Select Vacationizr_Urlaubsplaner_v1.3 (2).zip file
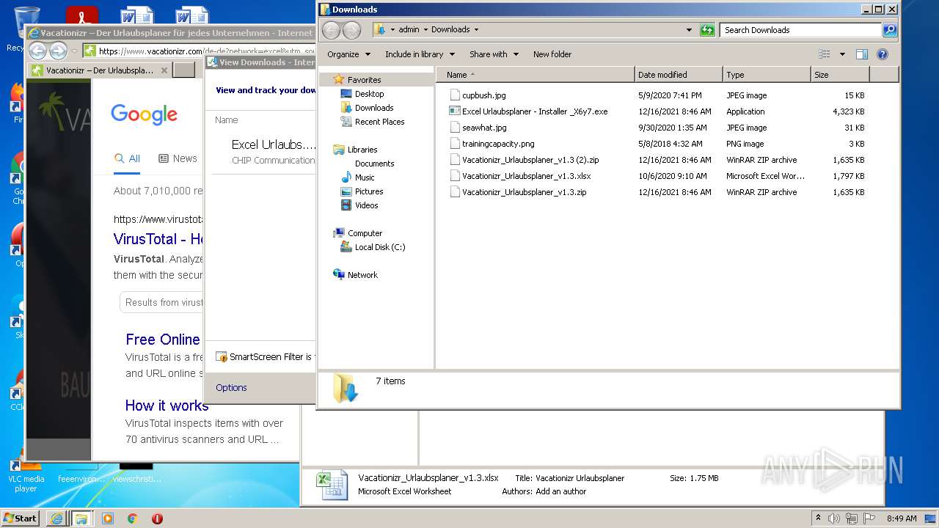Image resolution: width=939 pixels, height=528 pixels. [x=530, y=160]
